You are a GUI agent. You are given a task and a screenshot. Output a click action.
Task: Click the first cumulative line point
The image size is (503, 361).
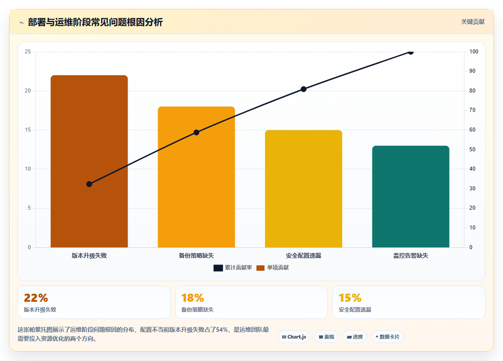[x=89, y=184]
